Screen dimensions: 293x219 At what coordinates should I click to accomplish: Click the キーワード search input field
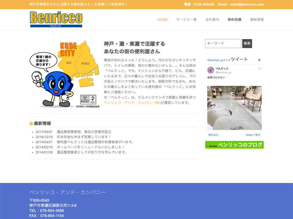pyautogui.click(x=223, y=43)
